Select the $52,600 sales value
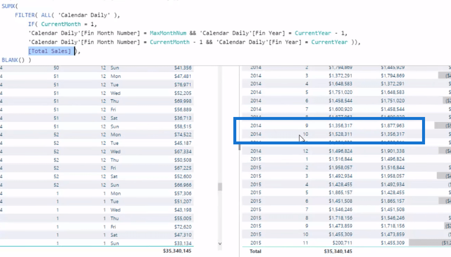 tap(183, 176)
